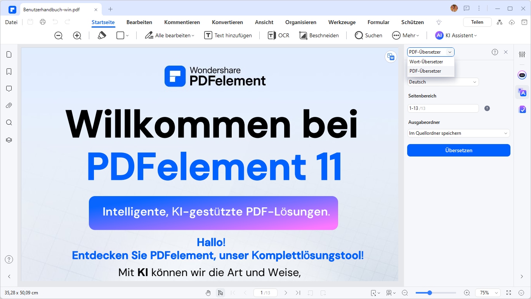Open fit page view dropdown in status bar
531x299 pixels.
(375, 293)
